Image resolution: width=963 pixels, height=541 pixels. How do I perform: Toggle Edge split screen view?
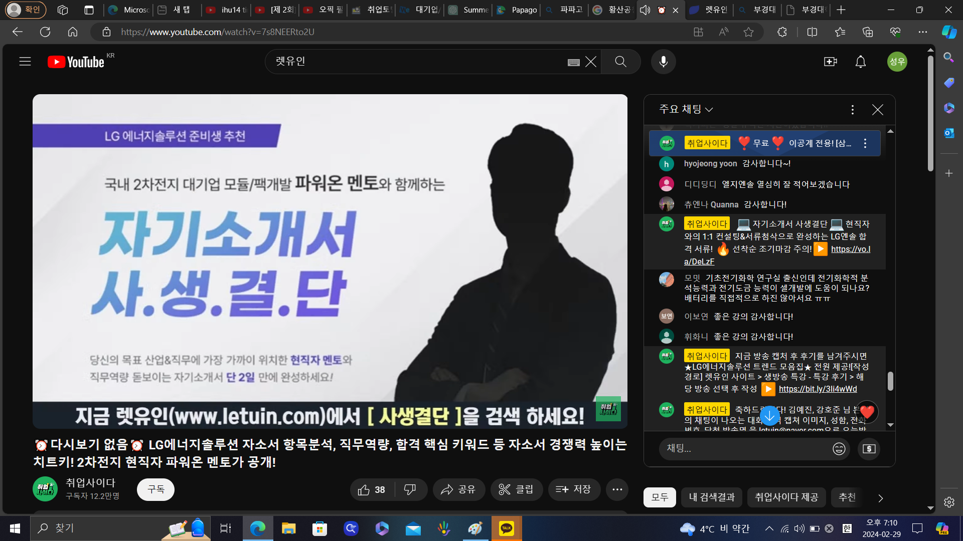[x=812, y=32]
